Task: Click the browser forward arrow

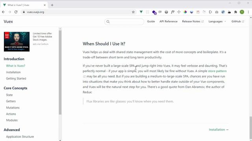Action: [x=9, y=12]
